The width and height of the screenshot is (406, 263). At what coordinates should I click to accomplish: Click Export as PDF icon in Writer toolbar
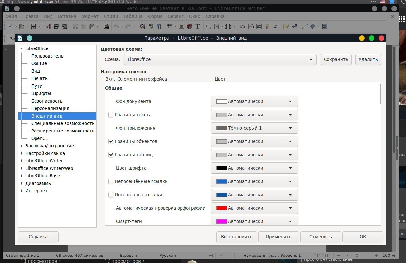pos(48,26)
